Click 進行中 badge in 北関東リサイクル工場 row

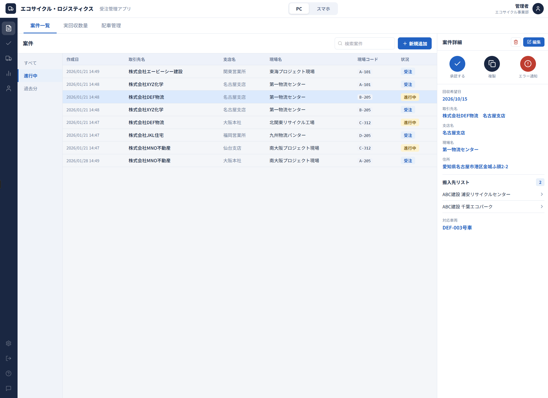pyautogui.click(x=410, y=123)
